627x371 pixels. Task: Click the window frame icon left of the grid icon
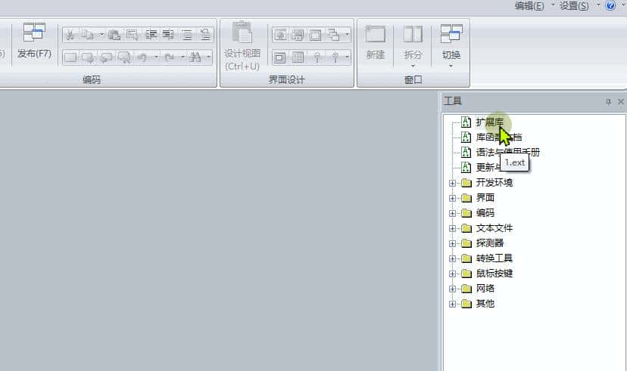279,57
